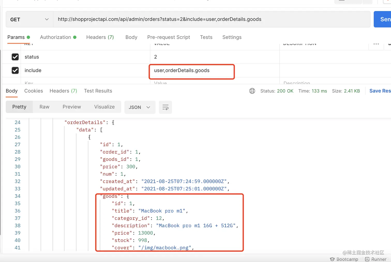Screen dimensions: 391x262
Task: Click the "num" key text
Action: tap(107, 174)
